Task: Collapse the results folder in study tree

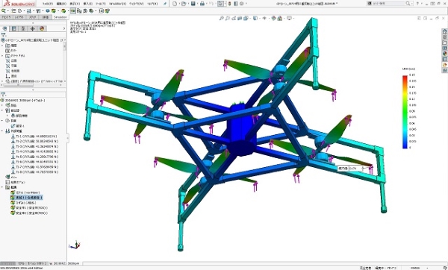Action: tap(2, 187)
